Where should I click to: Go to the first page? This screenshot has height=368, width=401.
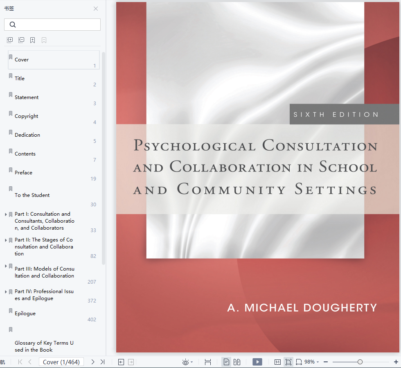pyautogui.click(x=20, y=362)
